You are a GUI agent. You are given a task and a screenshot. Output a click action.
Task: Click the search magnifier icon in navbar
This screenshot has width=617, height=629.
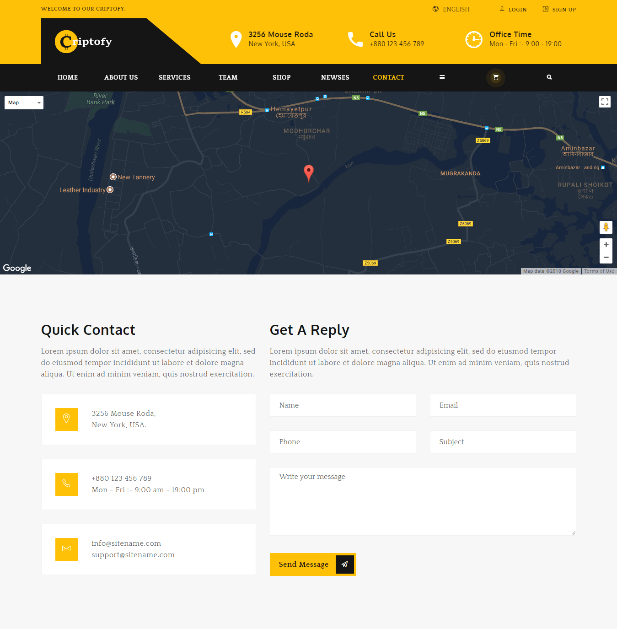pyautogui.click(x=549, y=77)
